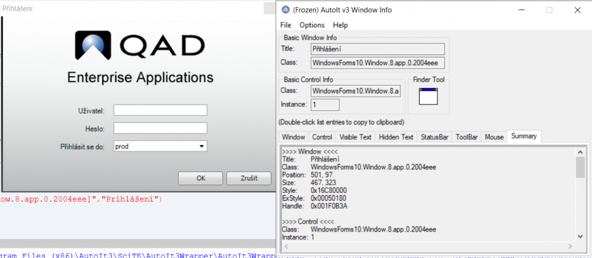
Task: Click the Instance field showing 1
Action: [x=325, y=105]
